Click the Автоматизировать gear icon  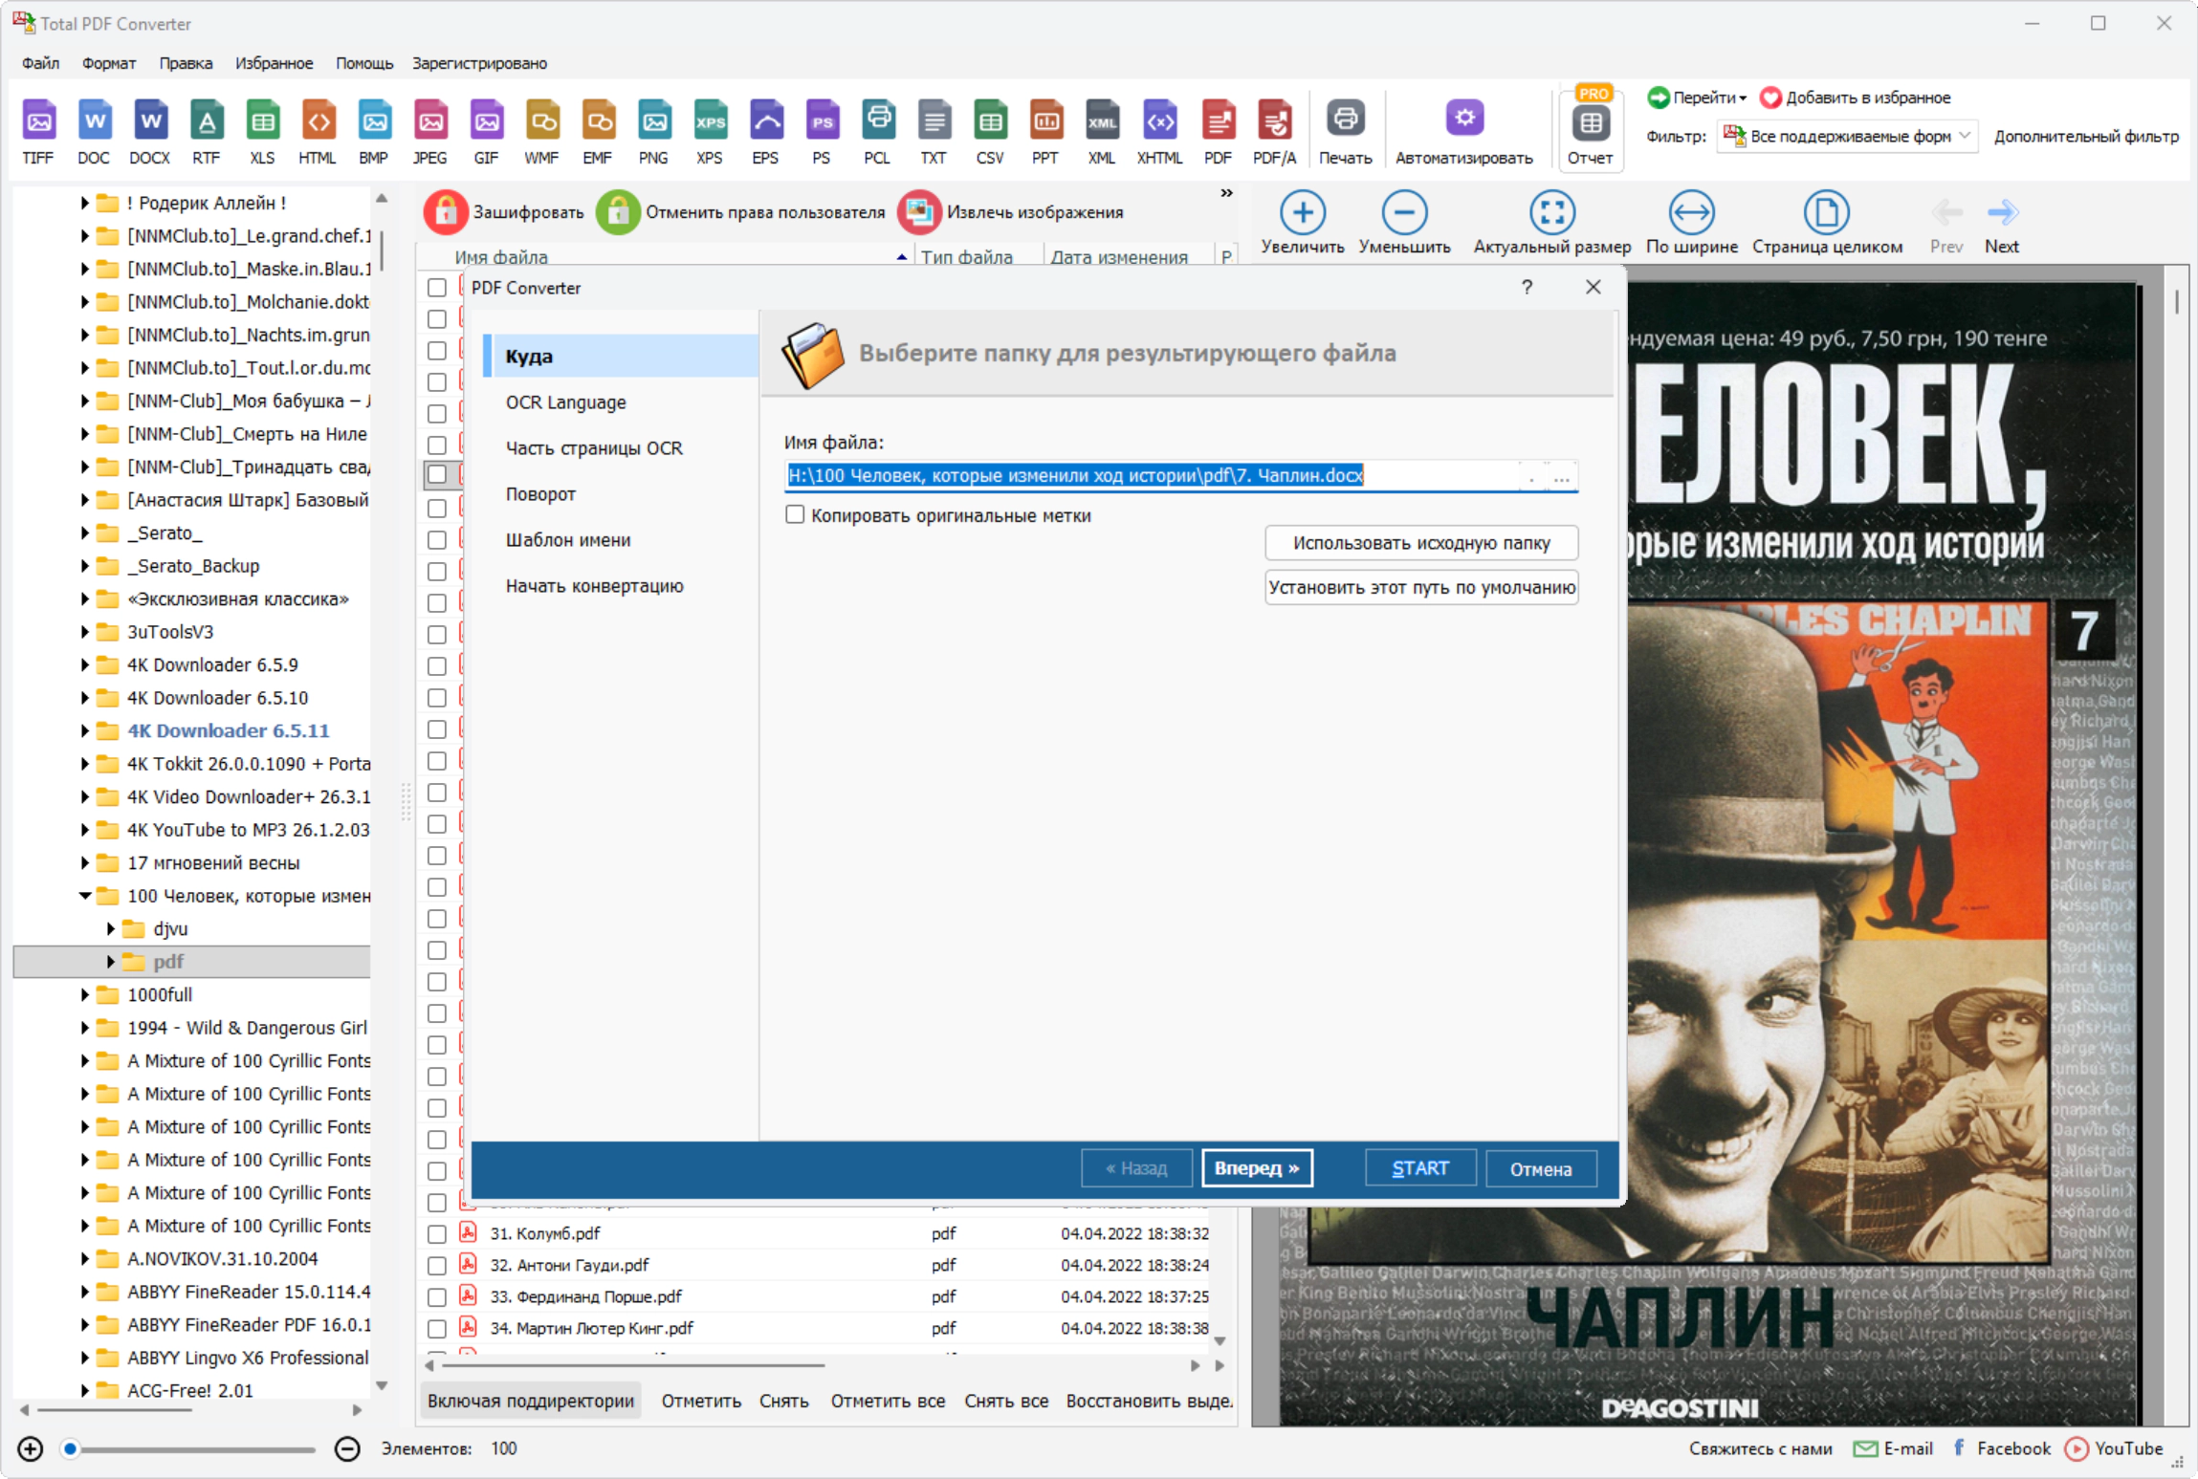click(1464, 119)
